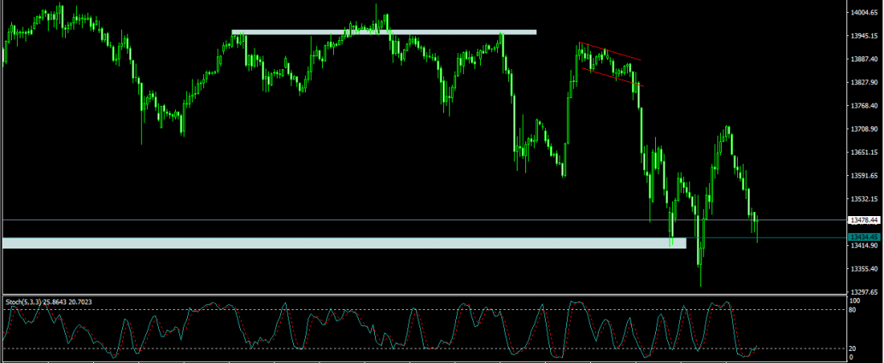884x363 pixels.
Task: Click the 13708.90 price axis value
Action: [866, 129]
